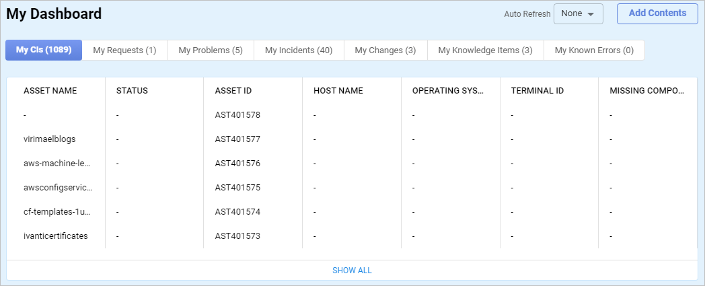Select the My Knowledge Items tab
The width and height of the screenshot is (705, 286).
(485, 50)
